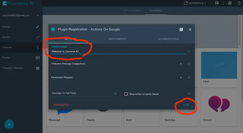Viewport: 243px width, 133px height.
Task: Switch to the Authentication tab
Action: coord(168,39)
